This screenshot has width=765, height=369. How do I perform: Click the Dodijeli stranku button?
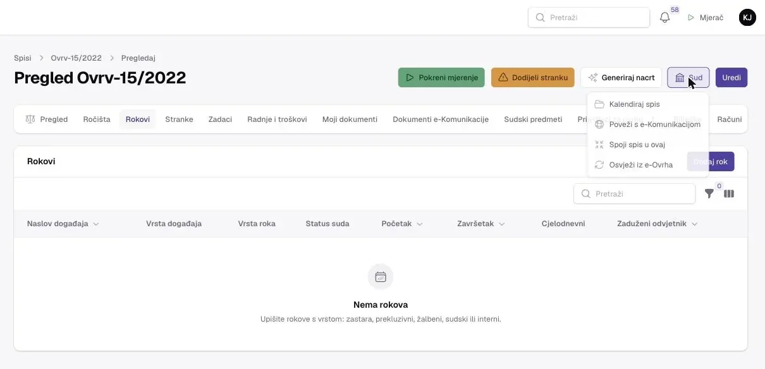[x=533, y=78]
